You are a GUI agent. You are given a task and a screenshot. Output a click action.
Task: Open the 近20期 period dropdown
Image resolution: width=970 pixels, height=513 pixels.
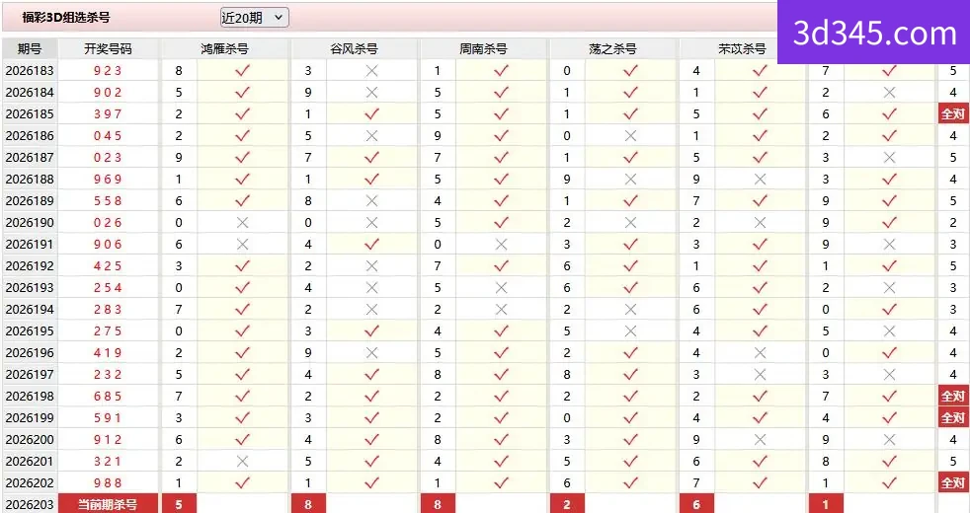[x=254, y=18]
